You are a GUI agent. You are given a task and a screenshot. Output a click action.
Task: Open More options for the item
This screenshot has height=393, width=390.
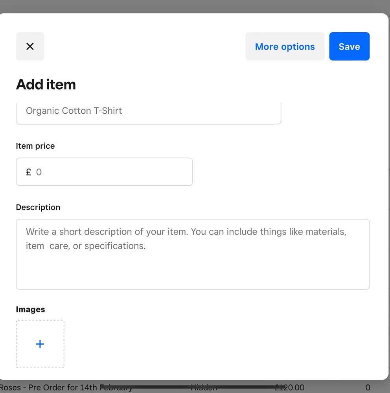285,46
